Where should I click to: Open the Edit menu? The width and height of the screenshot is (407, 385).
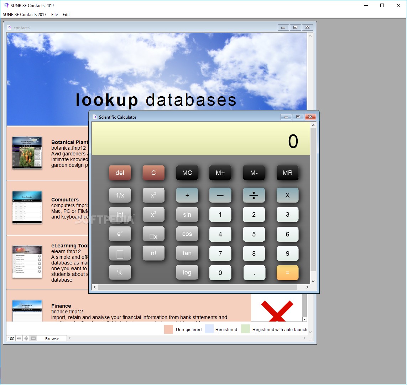point(66,15)
